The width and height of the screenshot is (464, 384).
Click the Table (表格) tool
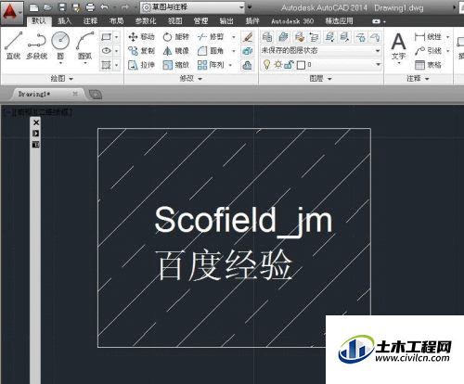(428, 65)
